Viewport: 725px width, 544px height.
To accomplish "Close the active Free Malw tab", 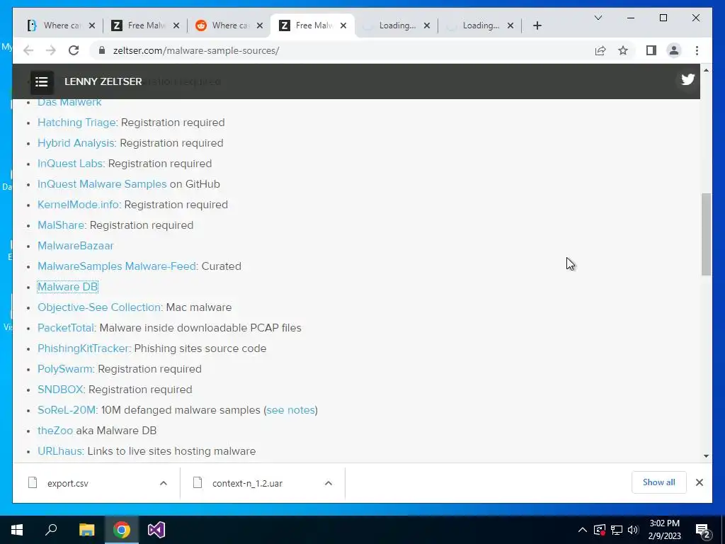I will coord(343,25).
